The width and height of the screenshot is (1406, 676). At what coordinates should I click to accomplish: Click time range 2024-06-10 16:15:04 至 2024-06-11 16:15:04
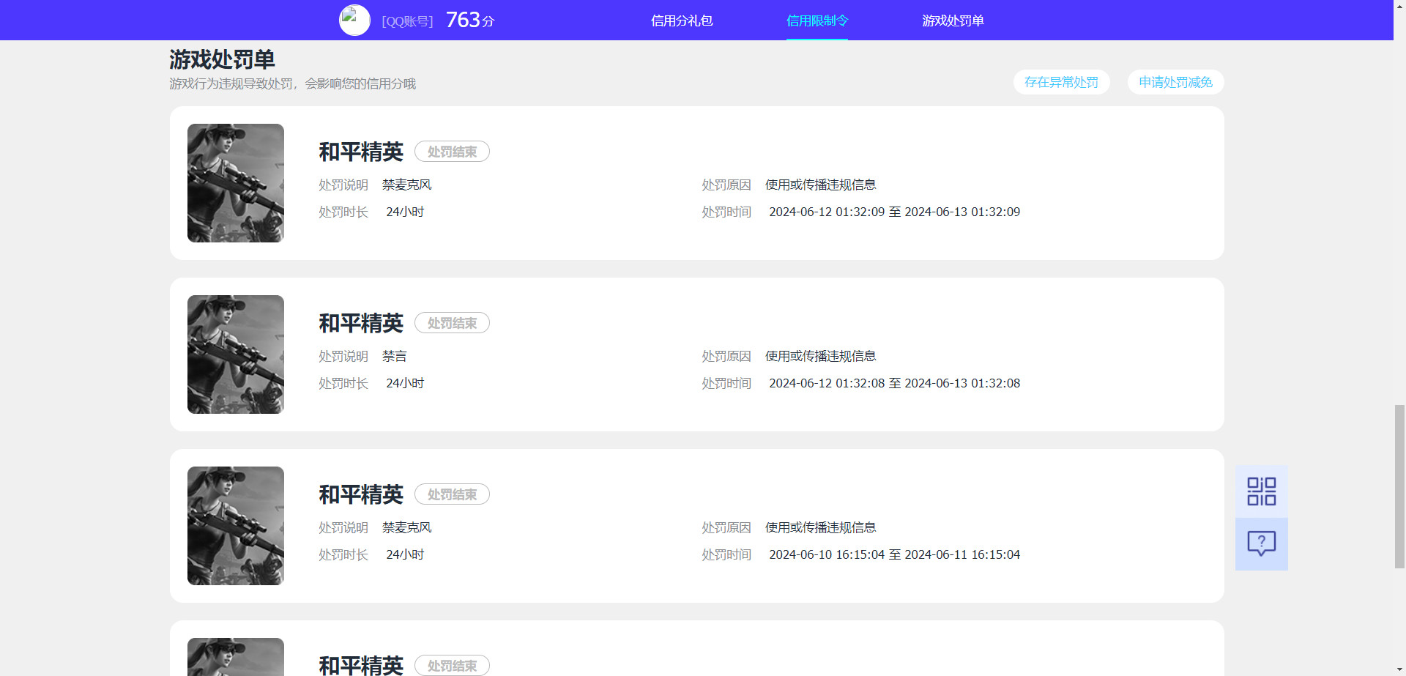click(x=894, y=554)
